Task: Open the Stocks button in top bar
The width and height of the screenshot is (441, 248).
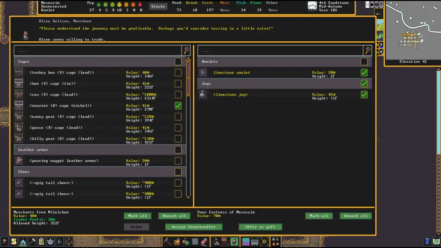Action: click(x=158, y=6)
